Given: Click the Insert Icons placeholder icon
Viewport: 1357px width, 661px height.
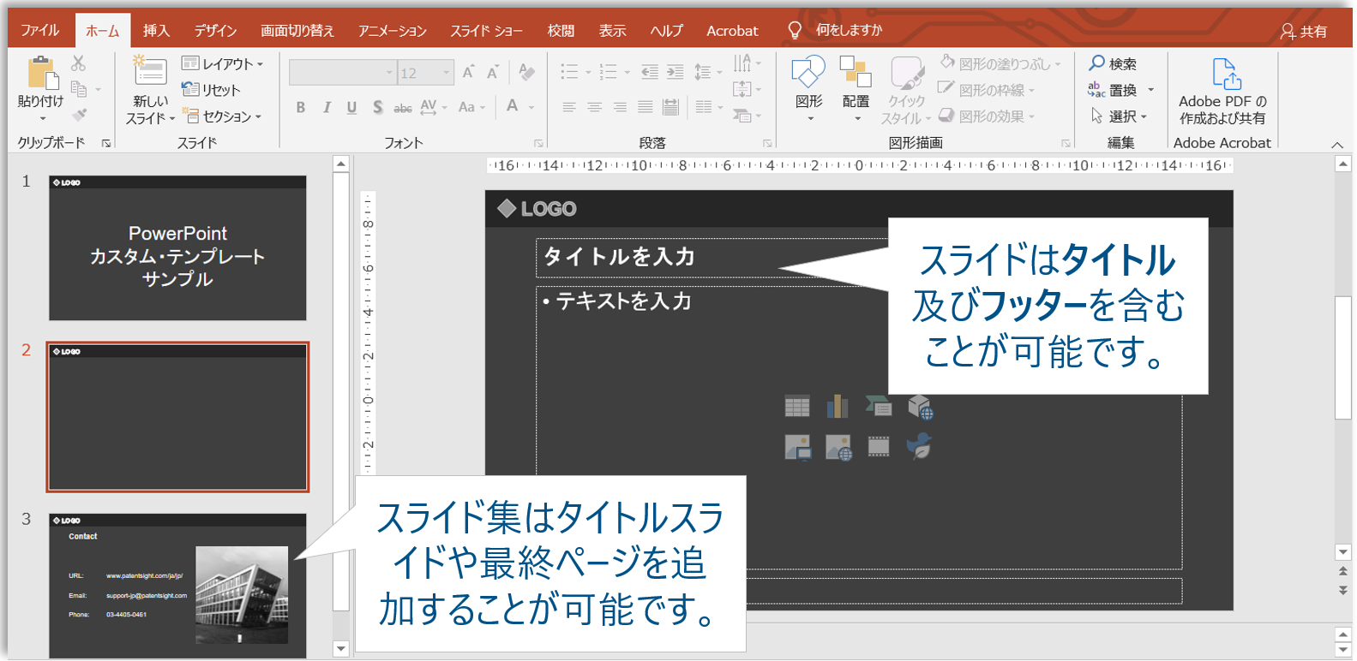Looking at the screenshot, I should tap(919, 446).
